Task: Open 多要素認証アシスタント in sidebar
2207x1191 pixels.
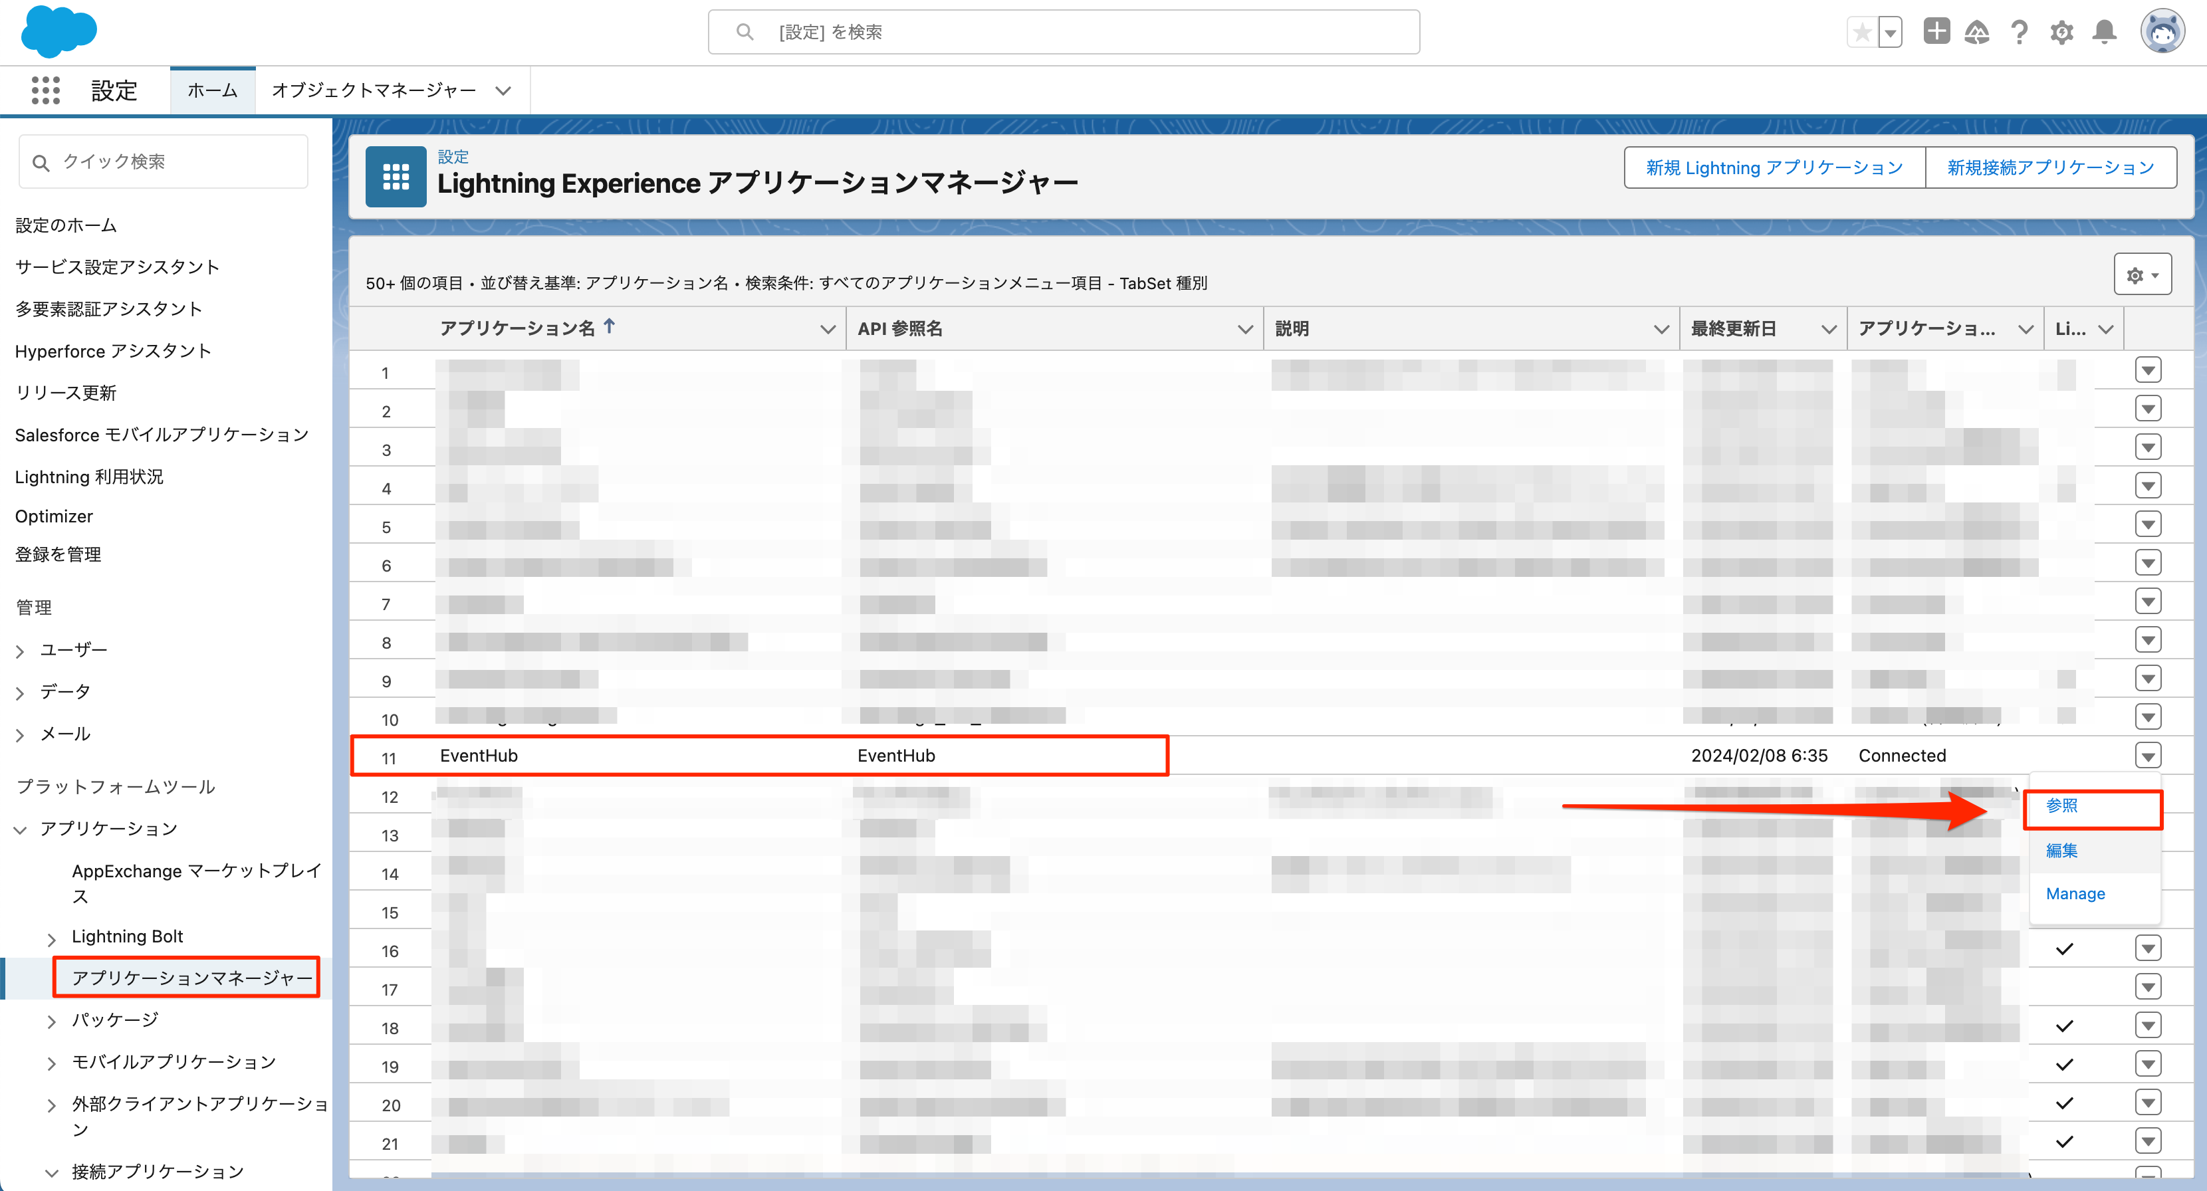Action: tap(109, 309)
